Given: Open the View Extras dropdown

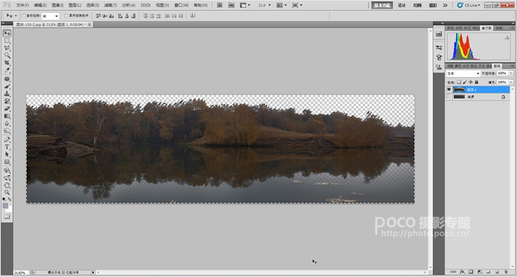Looking at the screenshot, I should coord(245,5).
